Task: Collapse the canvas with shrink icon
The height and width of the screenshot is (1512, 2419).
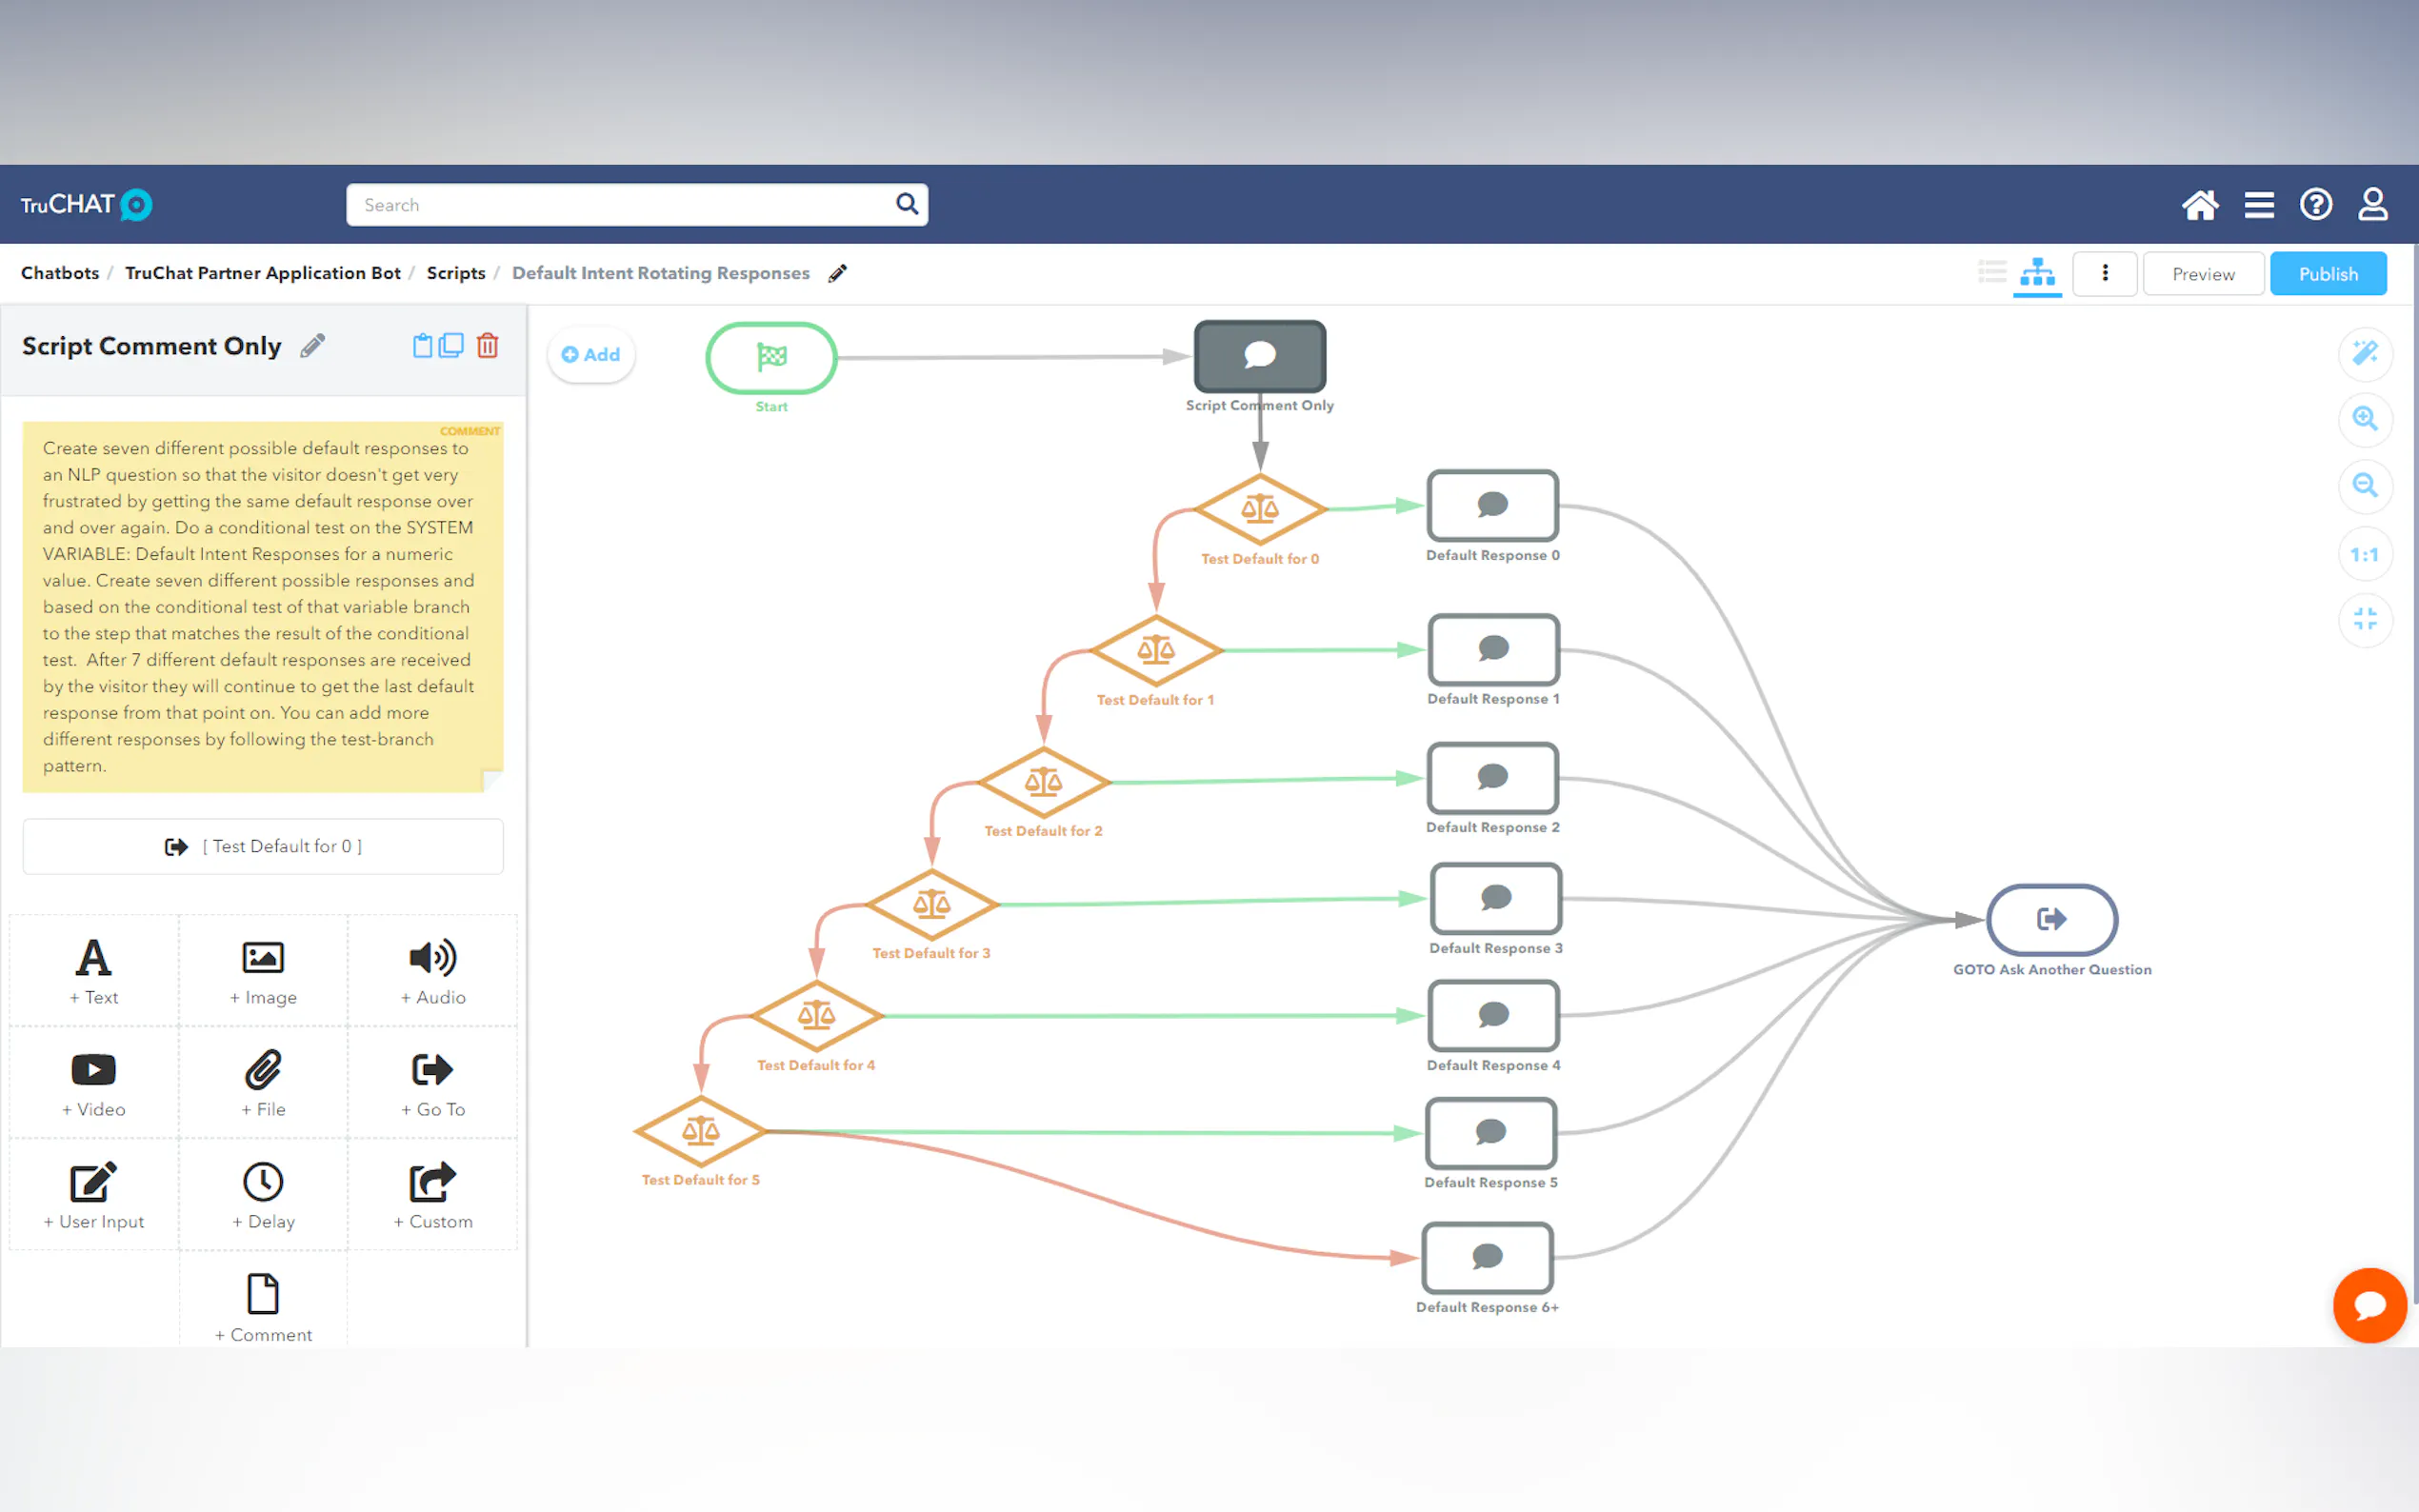Action: (2364, 620)
